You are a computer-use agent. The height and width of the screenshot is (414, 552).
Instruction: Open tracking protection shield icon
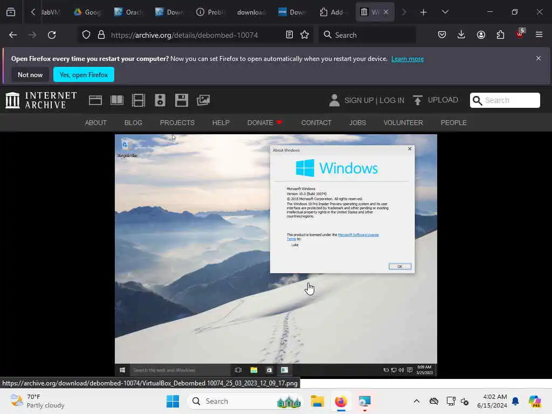tap(86, 35)
